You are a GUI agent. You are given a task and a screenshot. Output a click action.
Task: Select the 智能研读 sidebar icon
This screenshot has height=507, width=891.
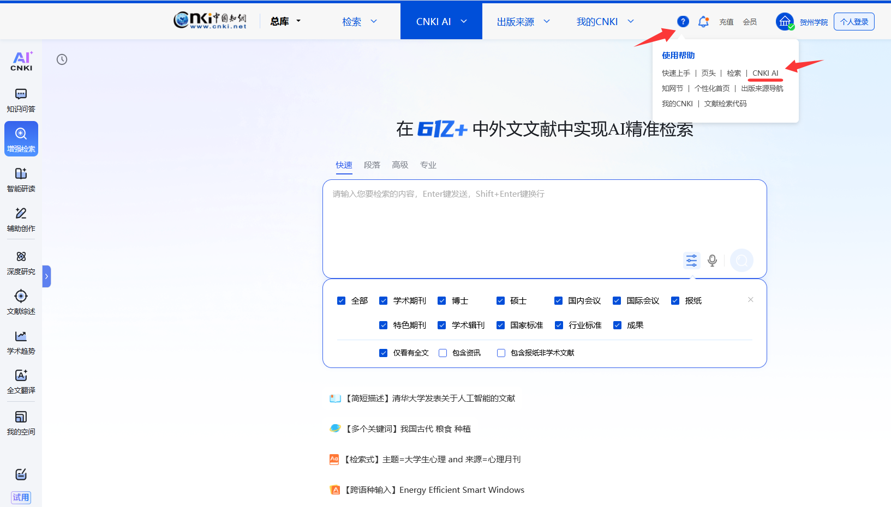(x=21, y=179)
